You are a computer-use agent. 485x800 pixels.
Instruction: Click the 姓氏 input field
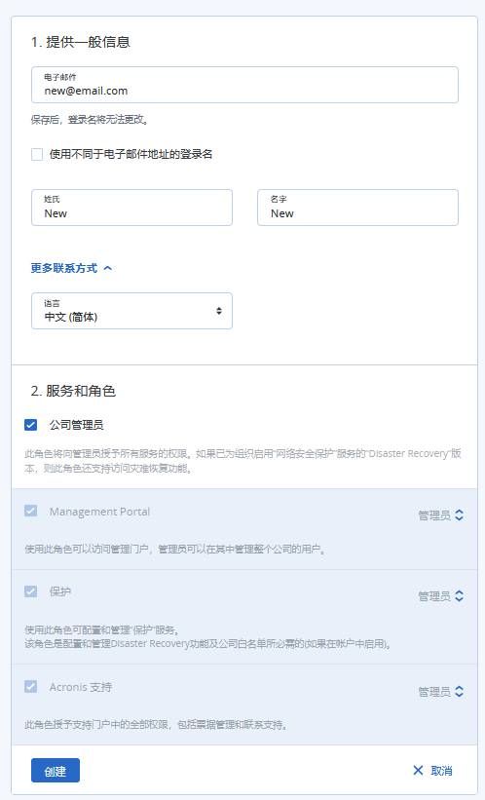pyautogui.click(x=131, y=208)
